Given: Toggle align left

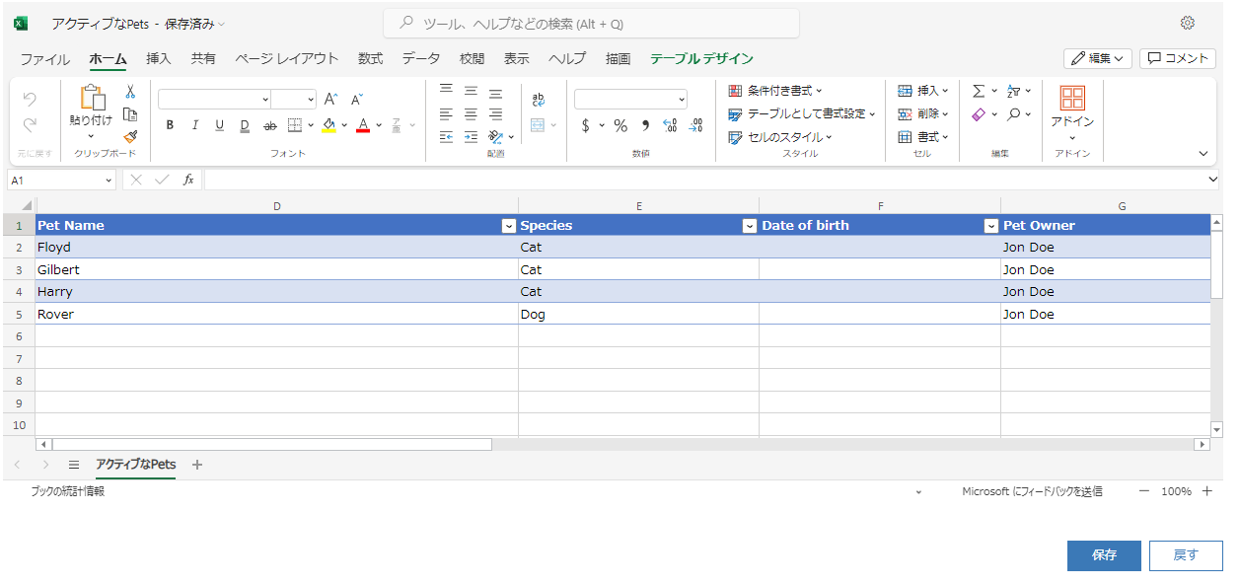Looking at the screenshot, I should [x=446, y=113].
